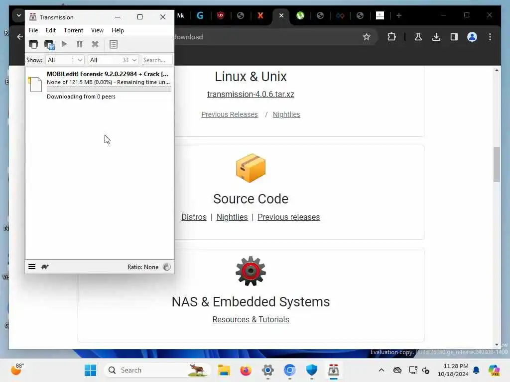The width and height of the screenshot is (510, 382).
Task: Select the MOBILedit! Forensic torrent row
Action: pyautogui.click(x=100, y=85)
